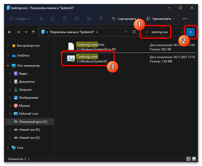Screen dimensions: 202x166
Task: Select the Taskmgr.exe.mui file name
Action: [90, 45]
